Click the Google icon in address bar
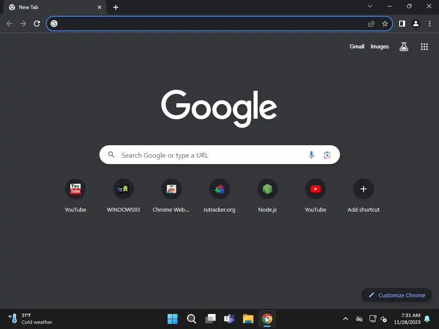Viewport: 439px width, 329px height. (x=54, y=24)
